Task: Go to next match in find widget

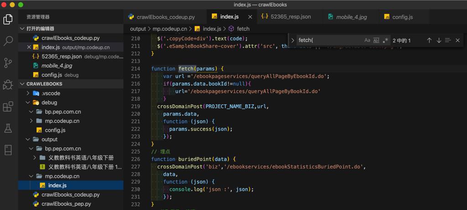Action: 439,41
